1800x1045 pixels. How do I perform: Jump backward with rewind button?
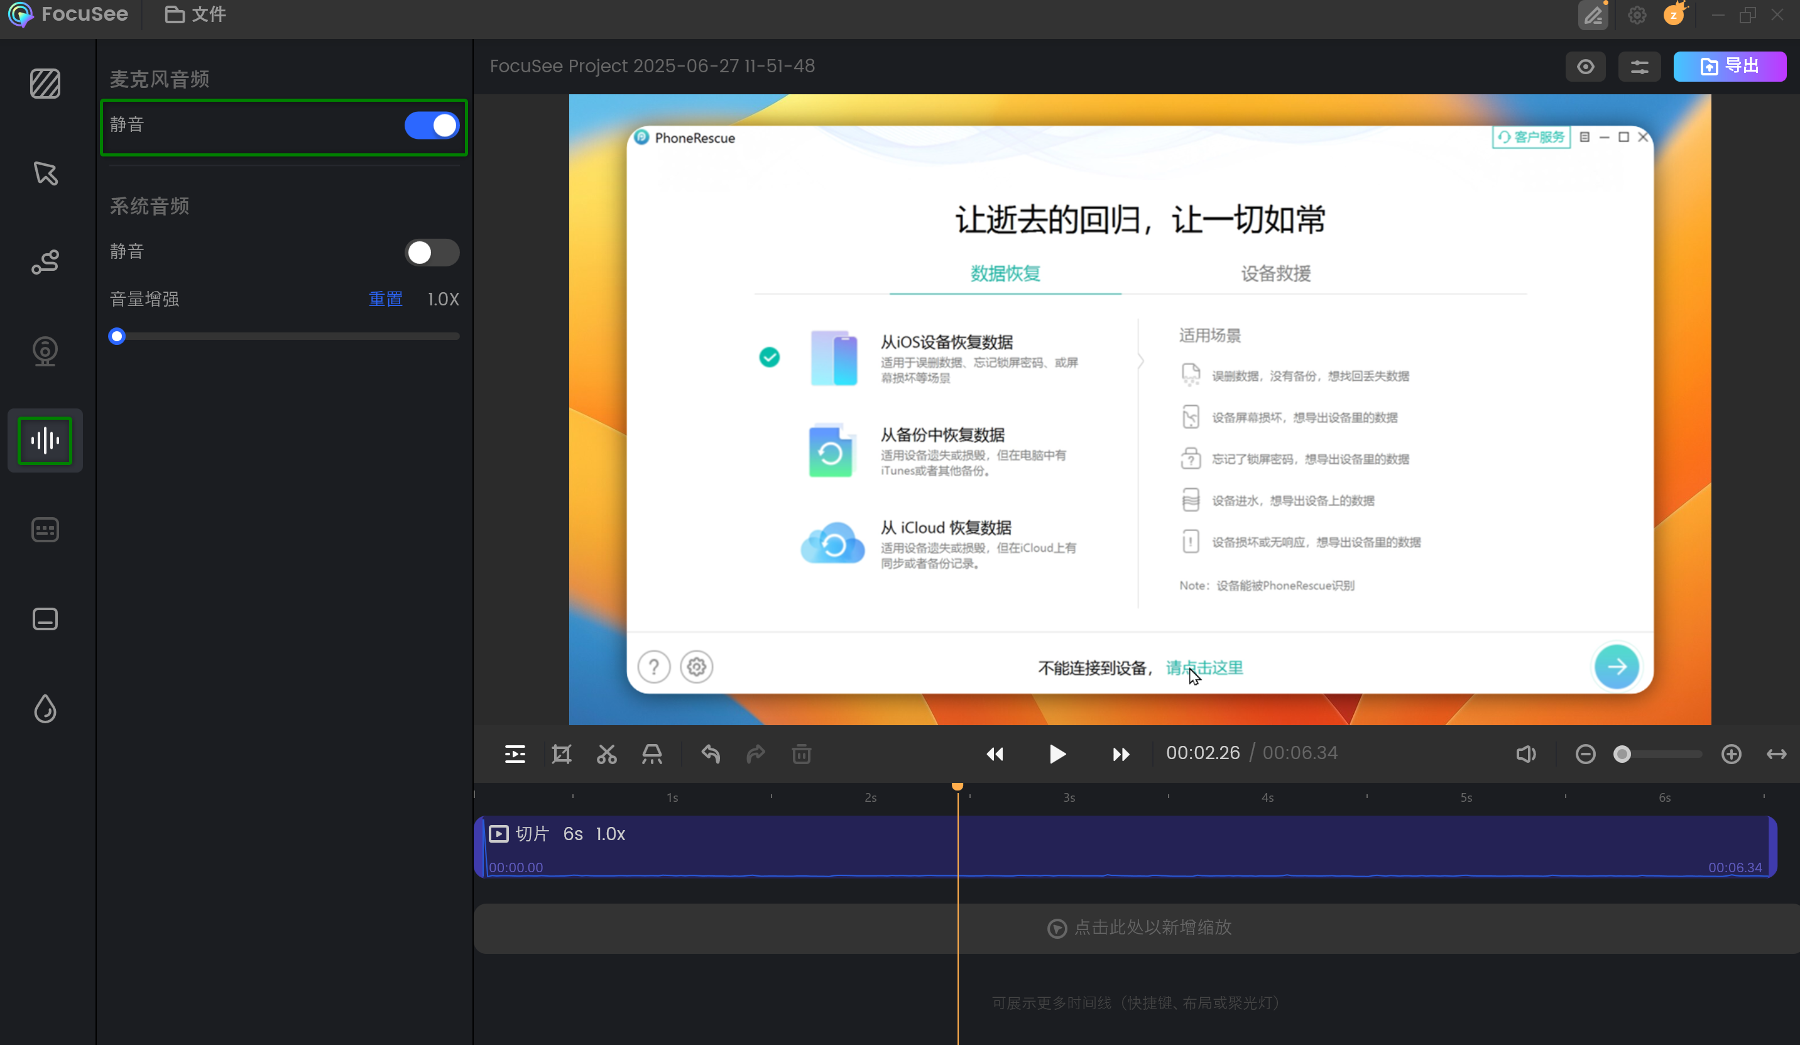(x=995, y=754)
